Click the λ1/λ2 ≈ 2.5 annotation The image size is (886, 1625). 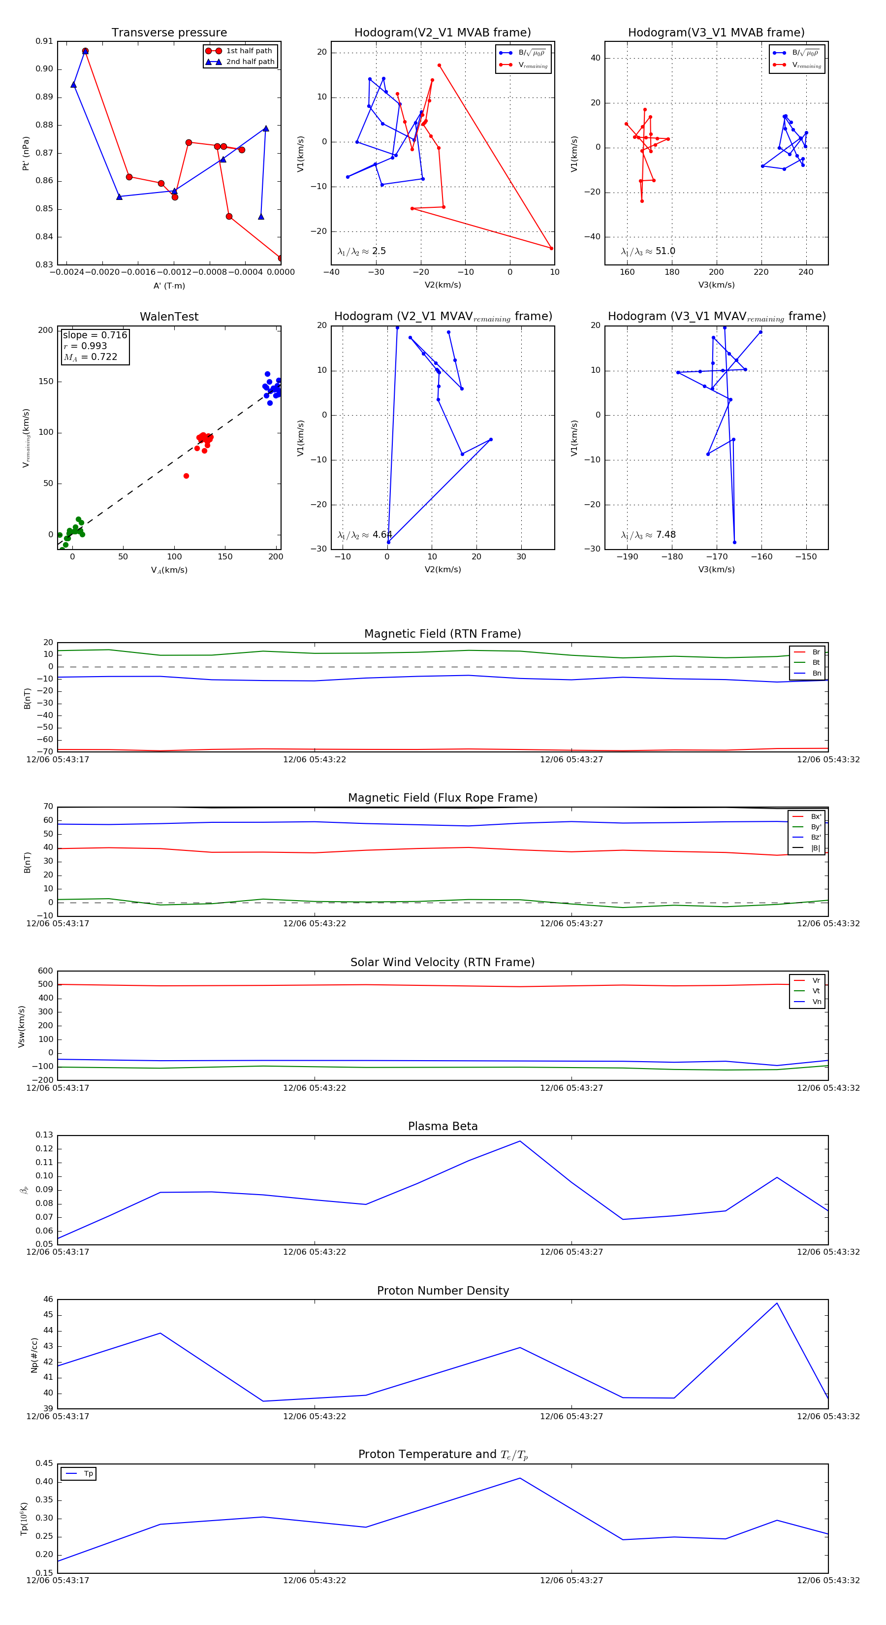pos(361,251)
